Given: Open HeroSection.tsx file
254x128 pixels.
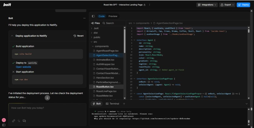Looking at the screenshot, I should pyautogui.click(x=105, y=78).
